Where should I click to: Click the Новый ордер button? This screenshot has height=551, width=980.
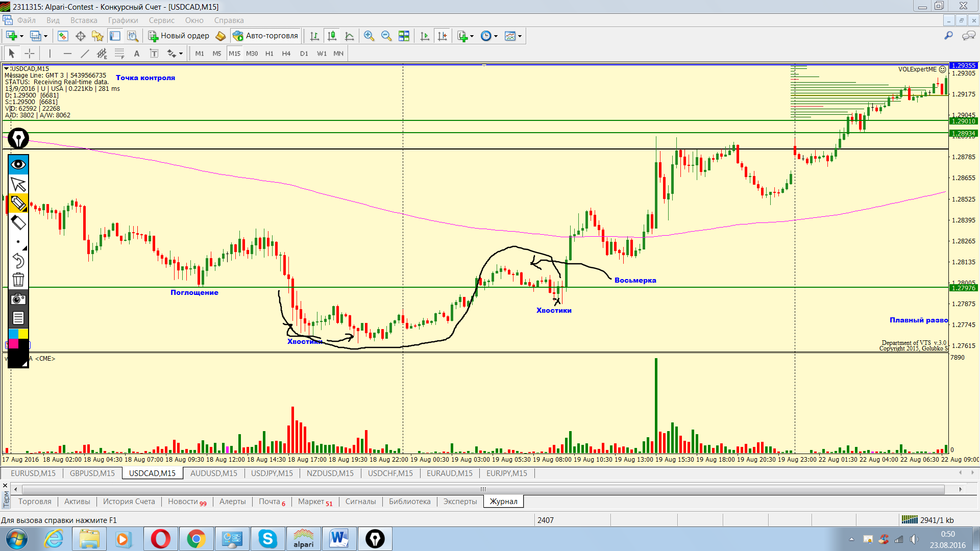[179, 36]
